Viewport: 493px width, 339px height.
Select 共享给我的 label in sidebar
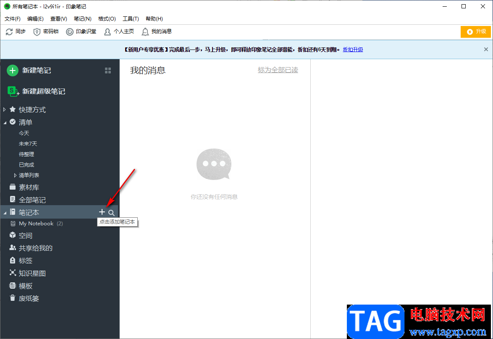36,248
